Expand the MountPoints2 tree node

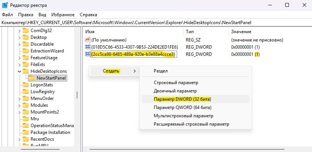coord(19,112)
